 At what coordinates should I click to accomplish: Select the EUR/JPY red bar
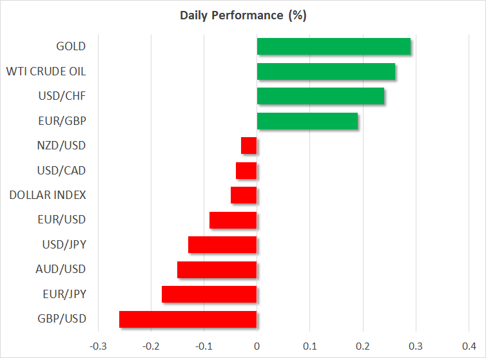pyautogui.click(x=209, y=294)
